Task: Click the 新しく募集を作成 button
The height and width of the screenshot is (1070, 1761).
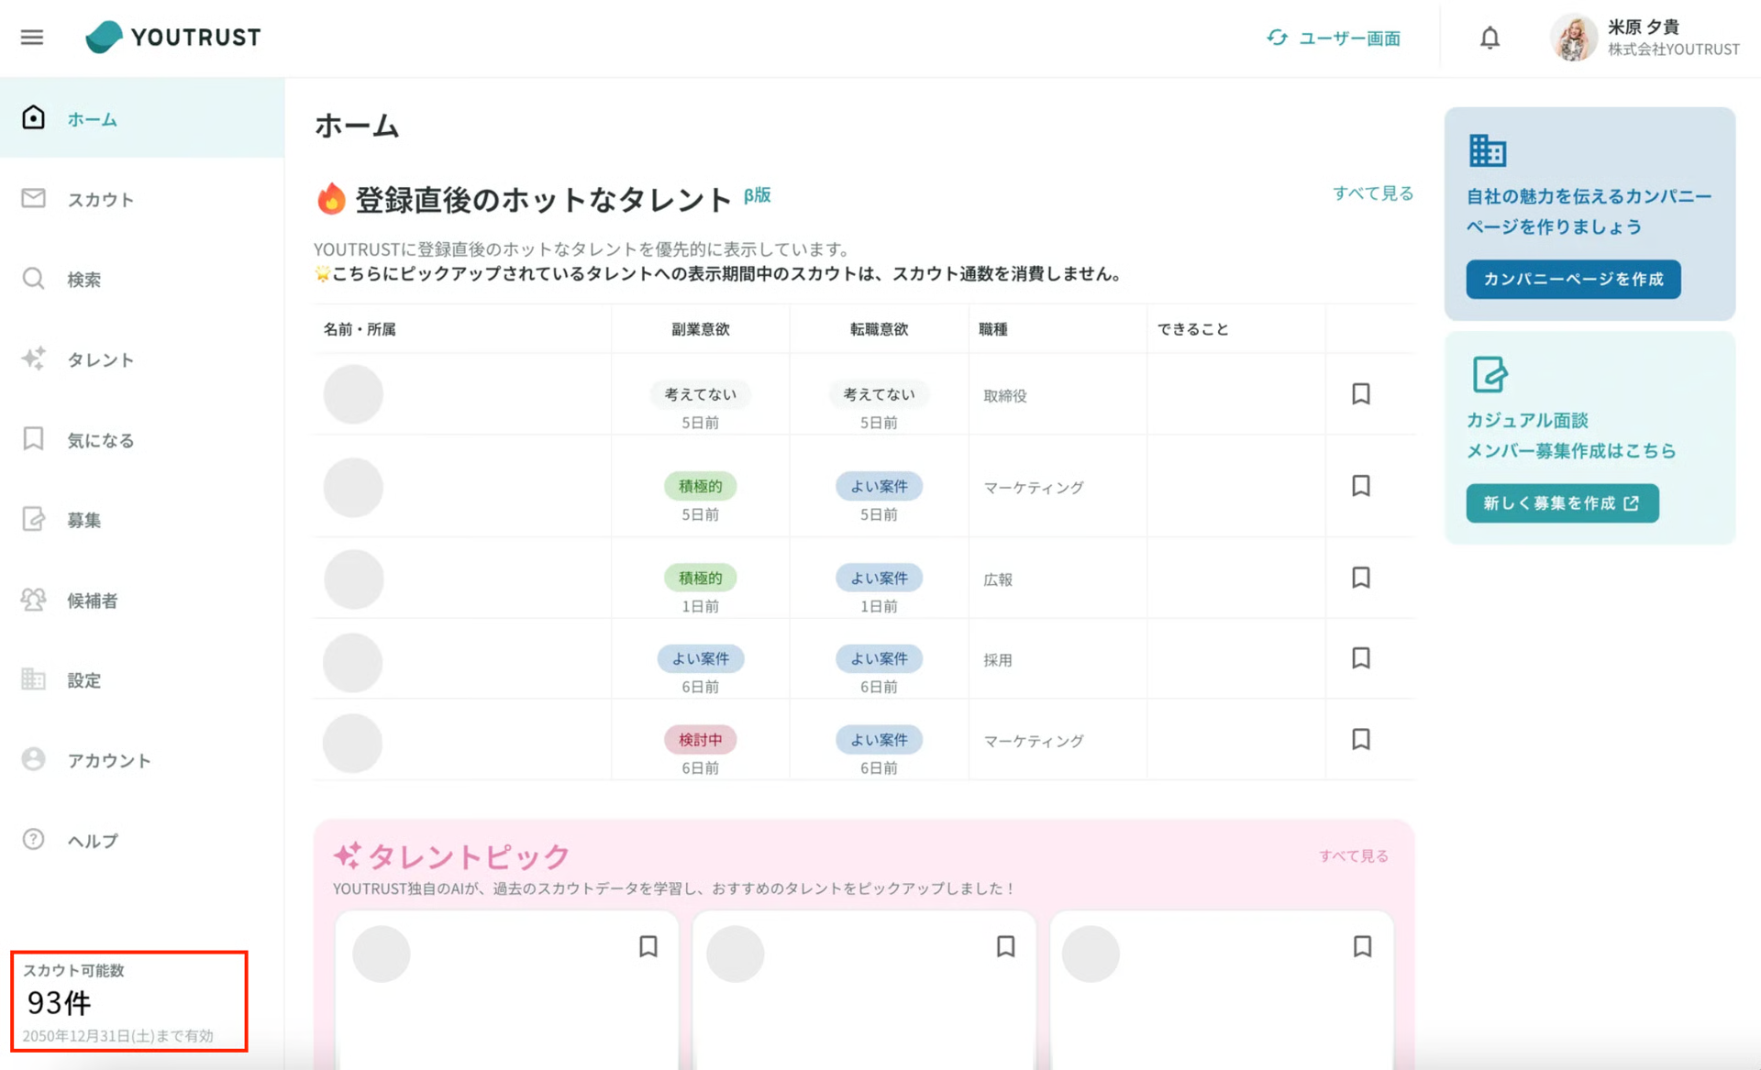Action: pyautogui.click(x=1561, y=502)
